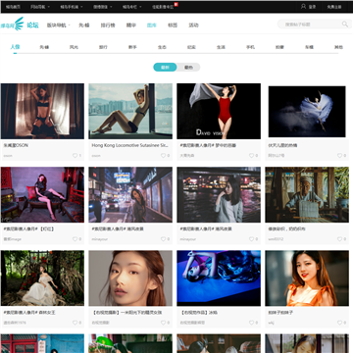Like the 森林女王 white dress post
The height and width of the screenshot is (353, 353).
tap(75, 323)
